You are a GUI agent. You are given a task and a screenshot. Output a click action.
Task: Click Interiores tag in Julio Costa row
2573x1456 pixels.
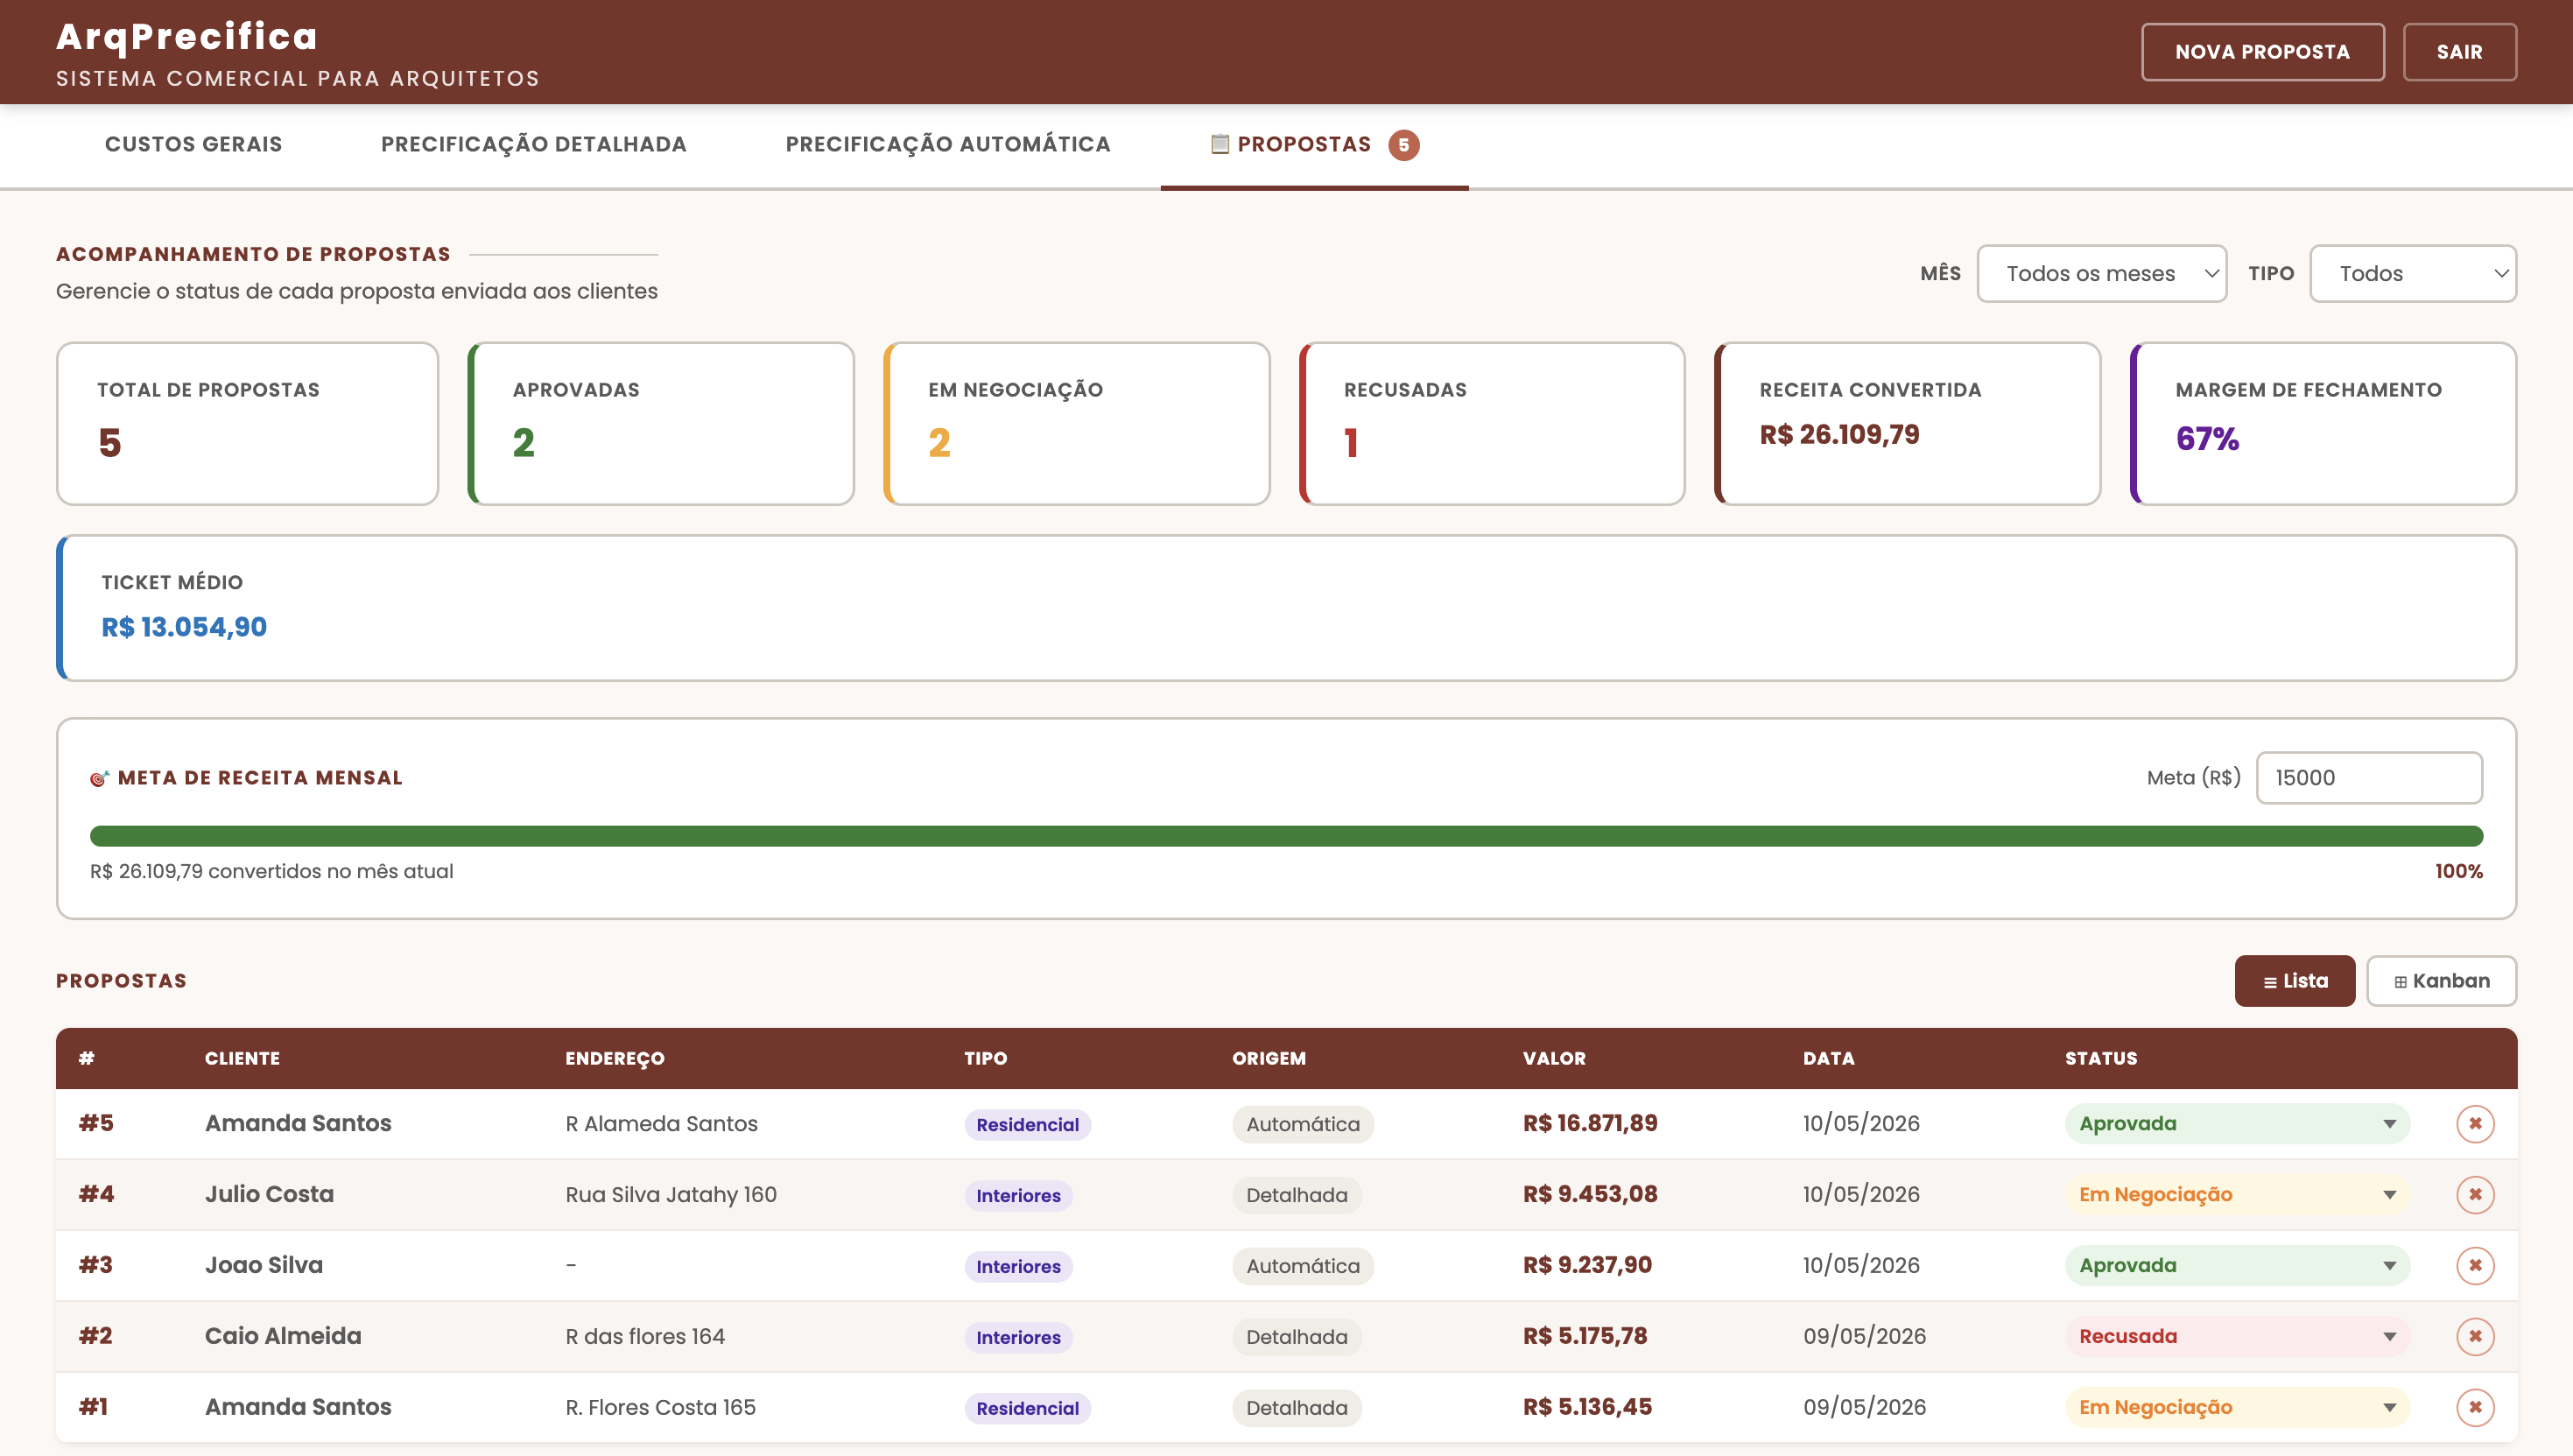pos(1017,1195)
